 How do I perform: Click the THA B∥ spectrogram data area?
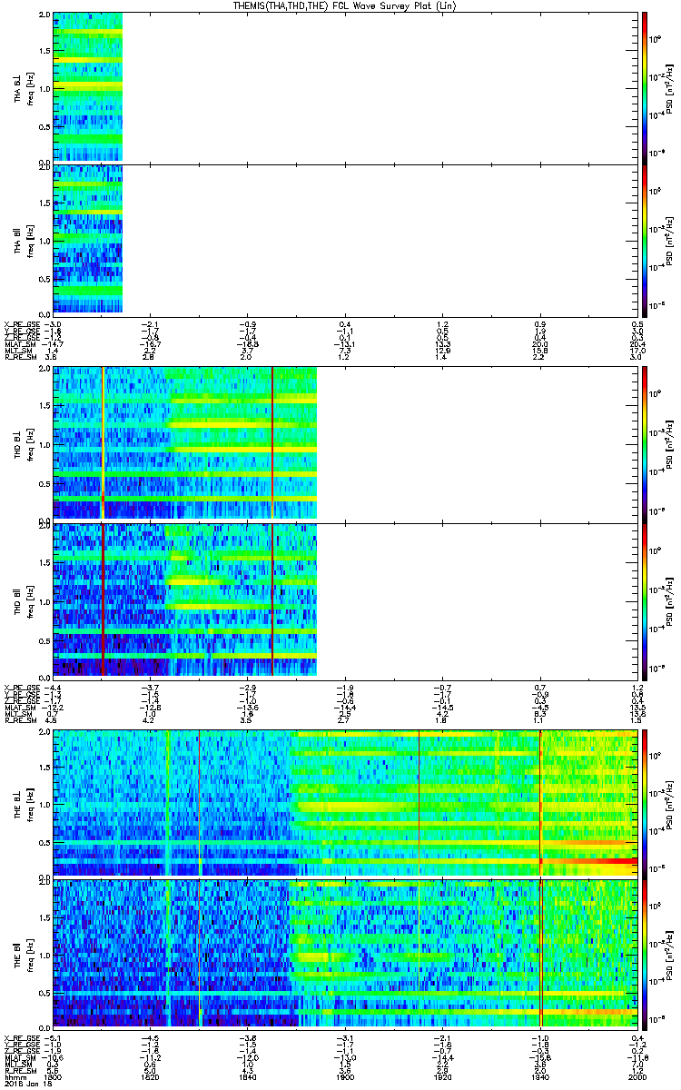[87, 238]
